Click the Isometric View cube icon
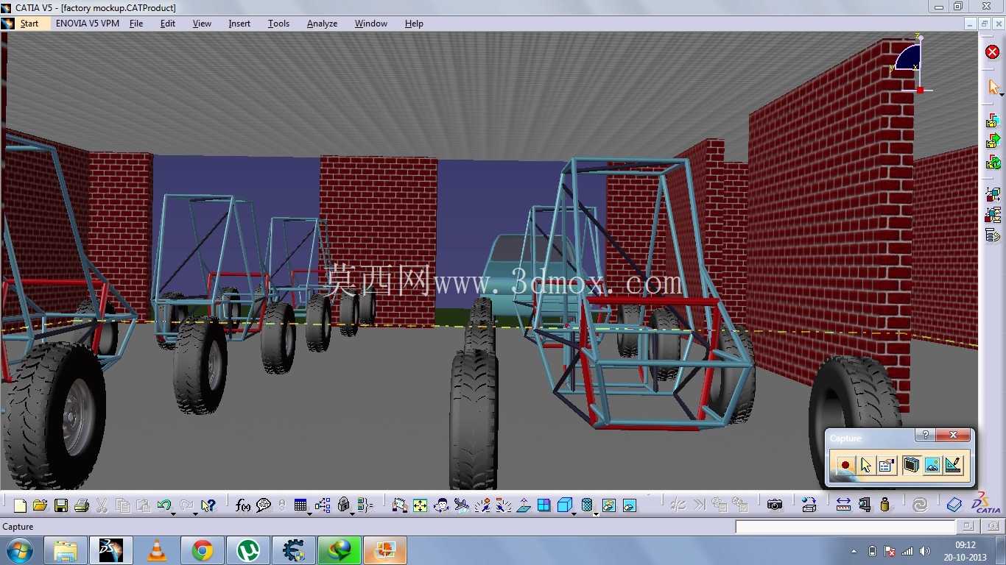This screenshot has height=565, width=1006. click(564, 505)
